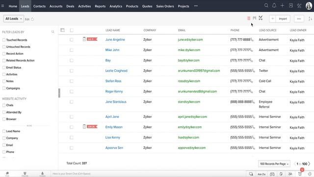
Task: Refresh the All Leads view
Action: click(x=32, y=19)
